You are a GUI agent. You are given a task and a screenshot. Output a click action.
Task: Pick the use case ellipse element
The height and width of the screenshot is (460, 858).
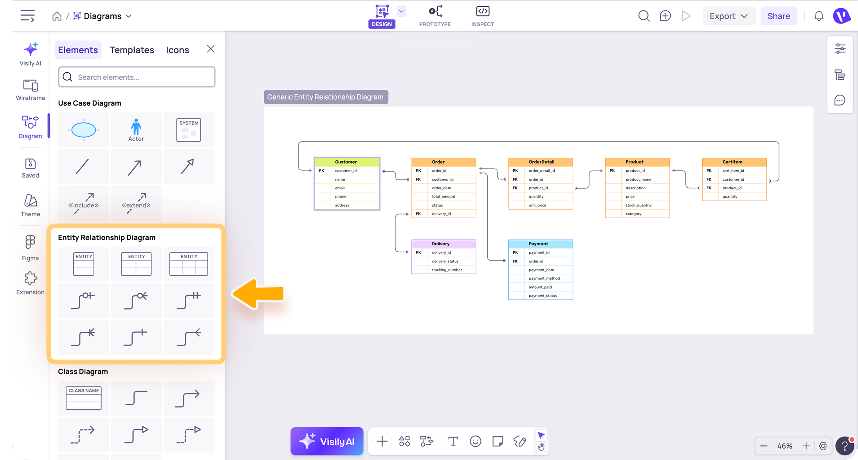(83, 130)
